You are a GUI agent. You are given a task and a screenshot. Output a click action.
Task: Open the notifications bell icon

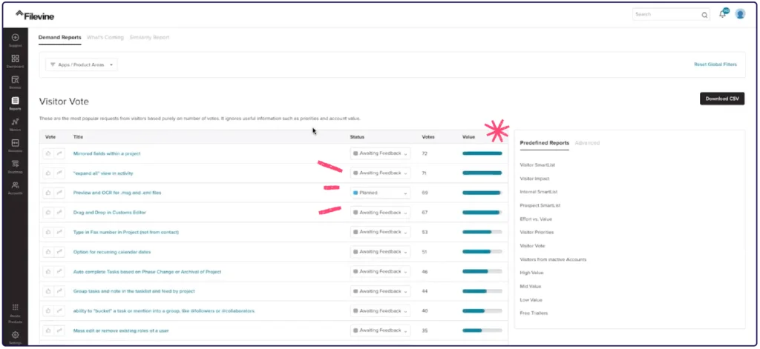(x=723, y=14)
